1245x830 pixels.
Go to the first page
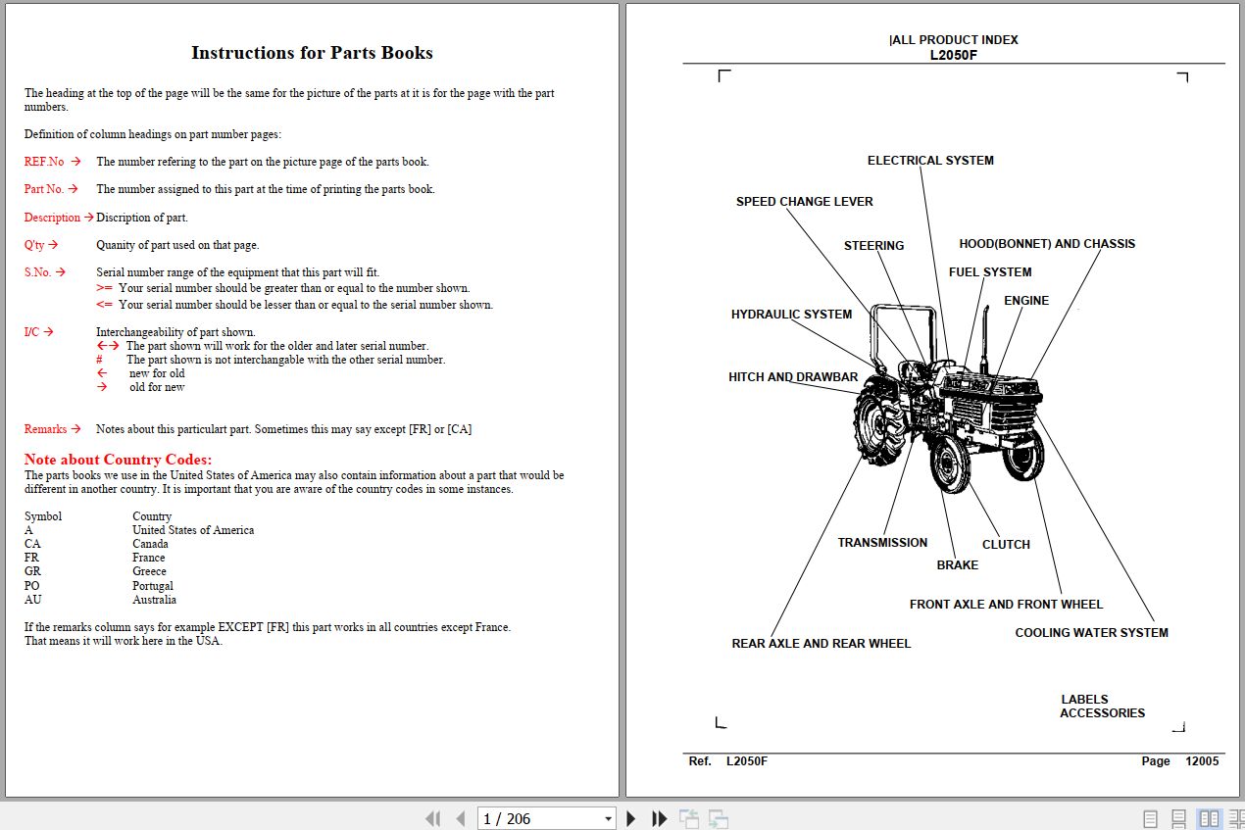click(x=432, y=818)
